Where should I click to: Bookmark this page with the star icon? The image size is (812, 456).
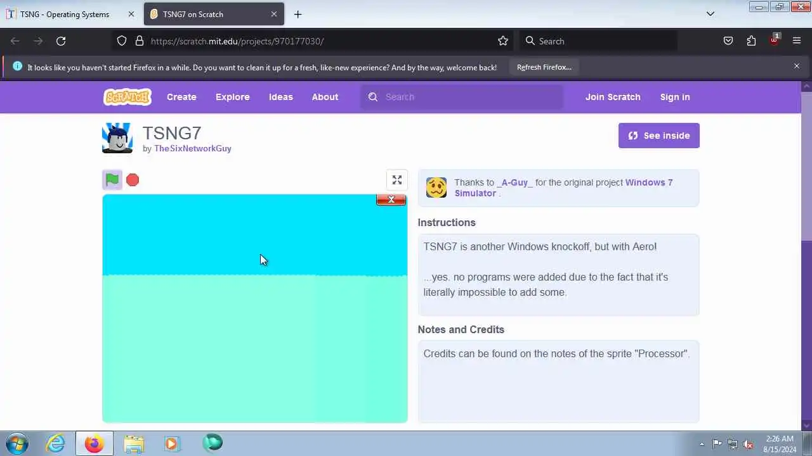click(x=503, y=41)
